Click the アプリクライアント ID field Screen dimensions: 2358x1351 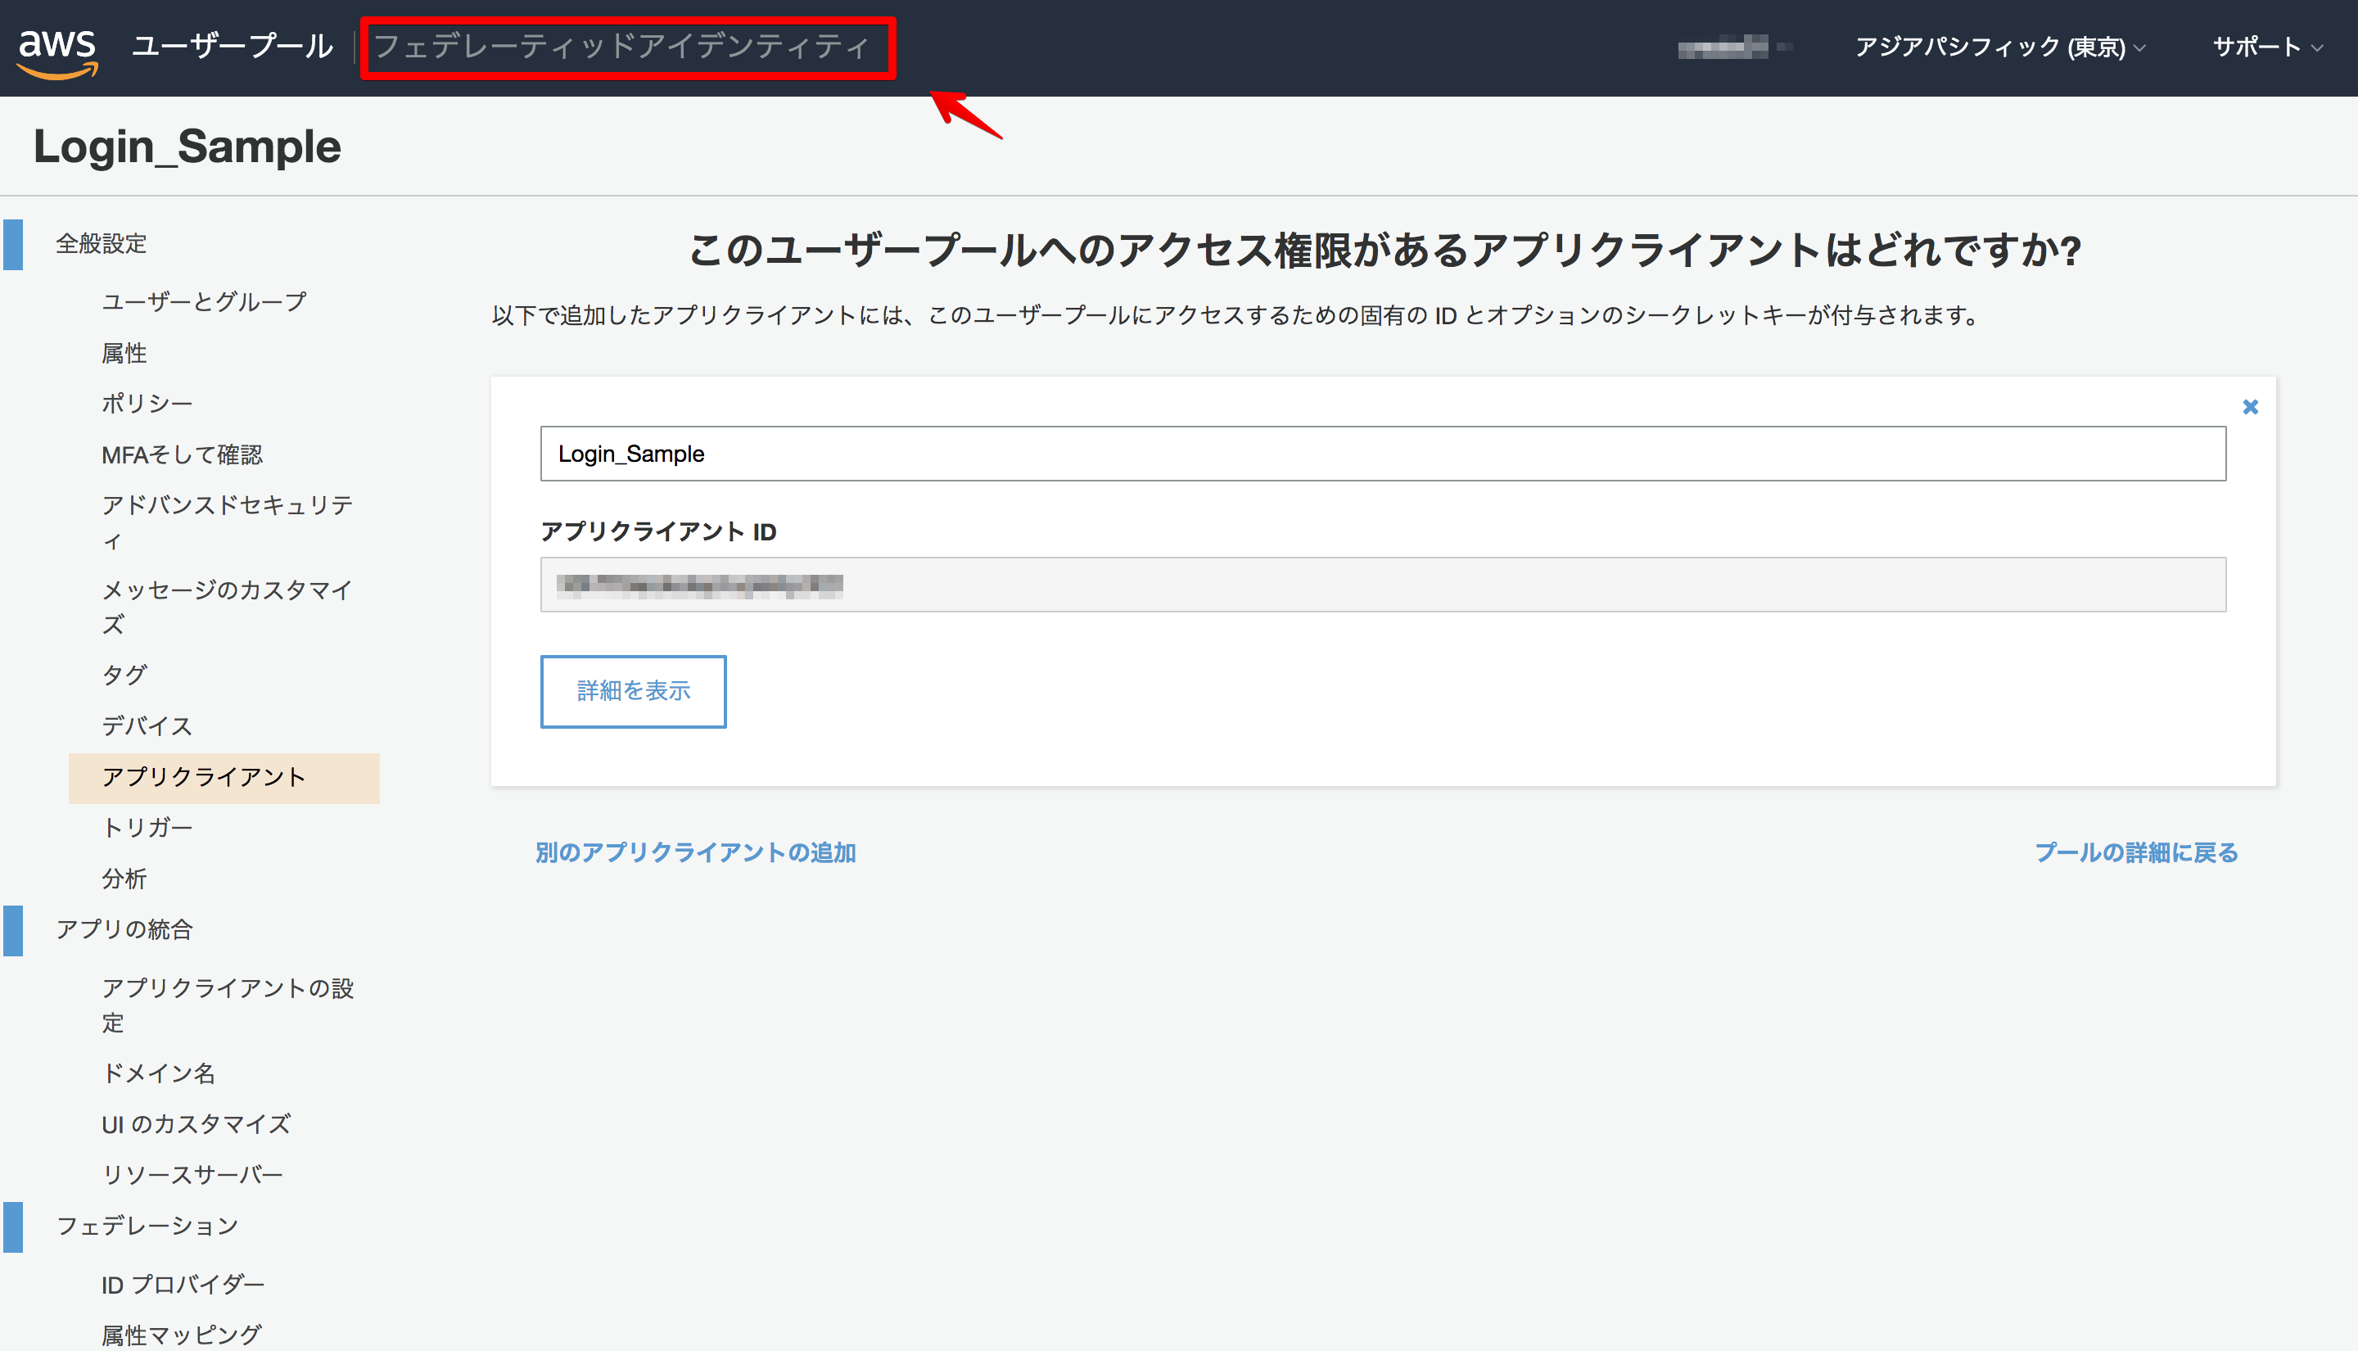[x=1383, y=585]
